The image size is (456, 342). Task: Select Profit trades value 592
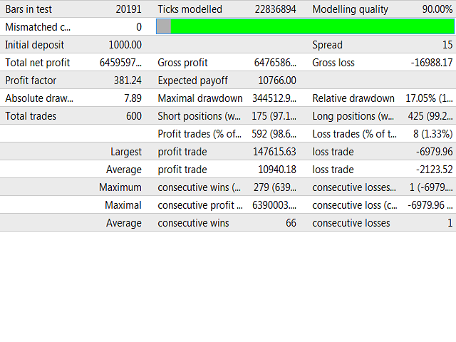274,134
